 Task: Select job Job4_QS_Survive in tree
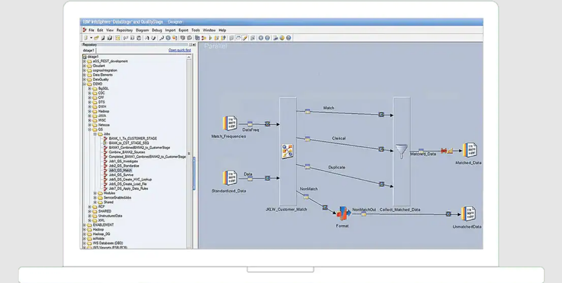pyautogui.click(x=121, y=175)
